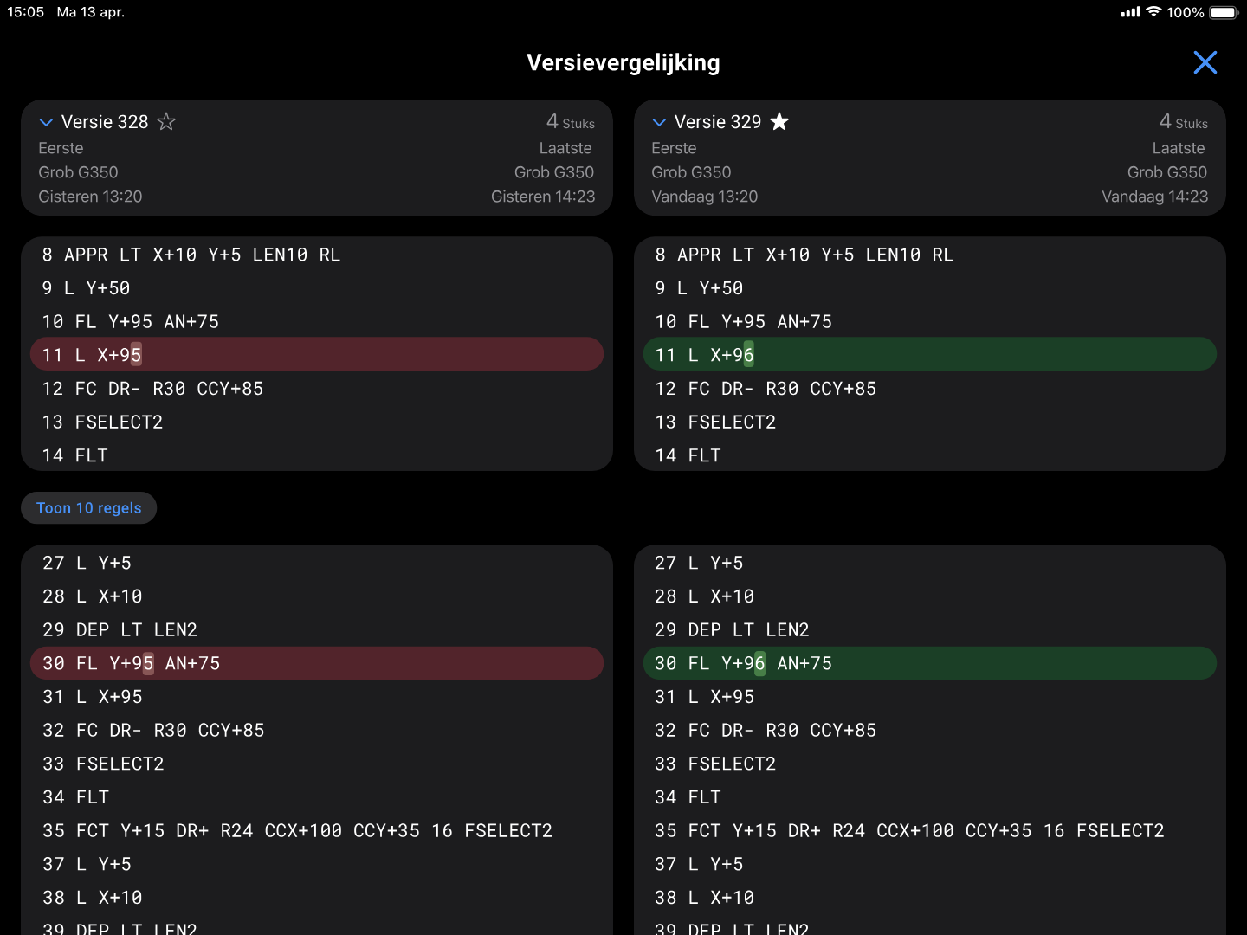
Task: Tap the '4 Stuks' count on Versie 328
Action: coord(571,122)
